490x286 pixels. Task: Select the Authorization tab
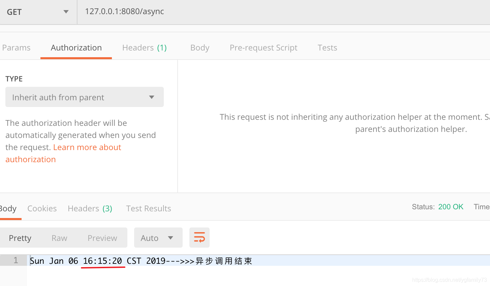[x=76, y=48]
